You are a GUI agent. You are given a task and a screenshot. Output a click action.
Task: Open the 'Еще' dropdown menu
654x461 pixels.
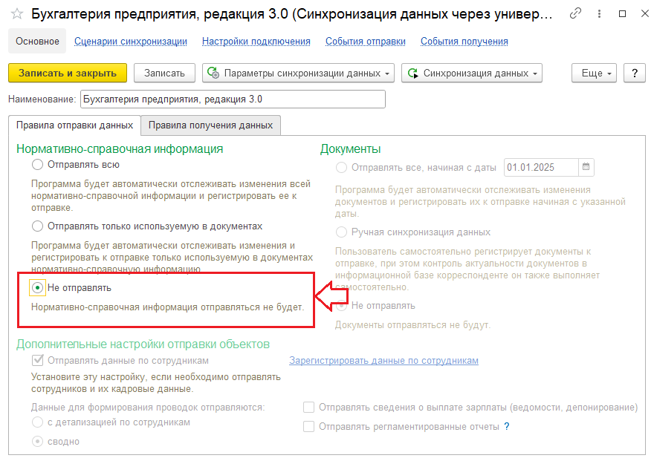(x=594, y=73)
